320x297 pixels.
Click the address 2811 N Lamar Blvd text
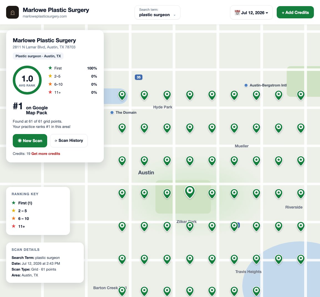pos(44,47)
